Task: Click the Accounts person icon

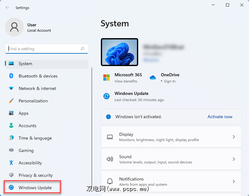Action: click(11, 125)
